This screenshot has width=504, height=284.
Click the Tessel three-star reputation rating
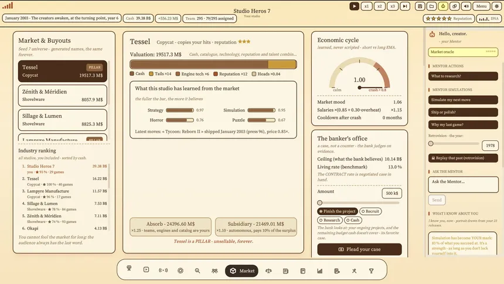point(244,42)
